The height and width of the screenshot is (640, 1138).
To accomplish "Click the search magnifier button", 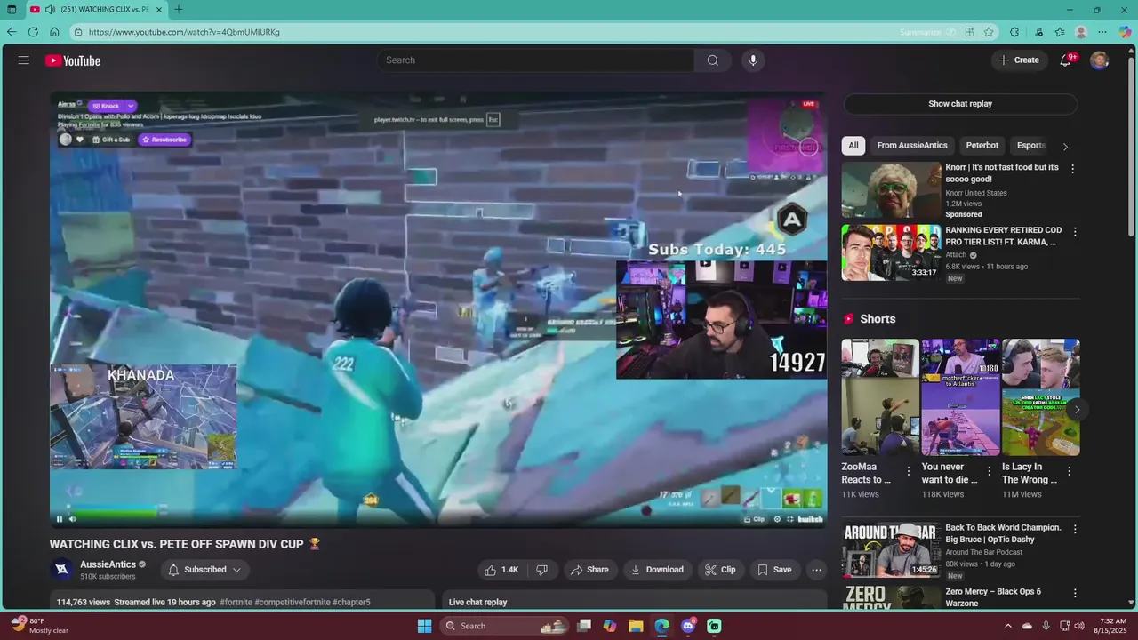I will (x=712, y=60).
